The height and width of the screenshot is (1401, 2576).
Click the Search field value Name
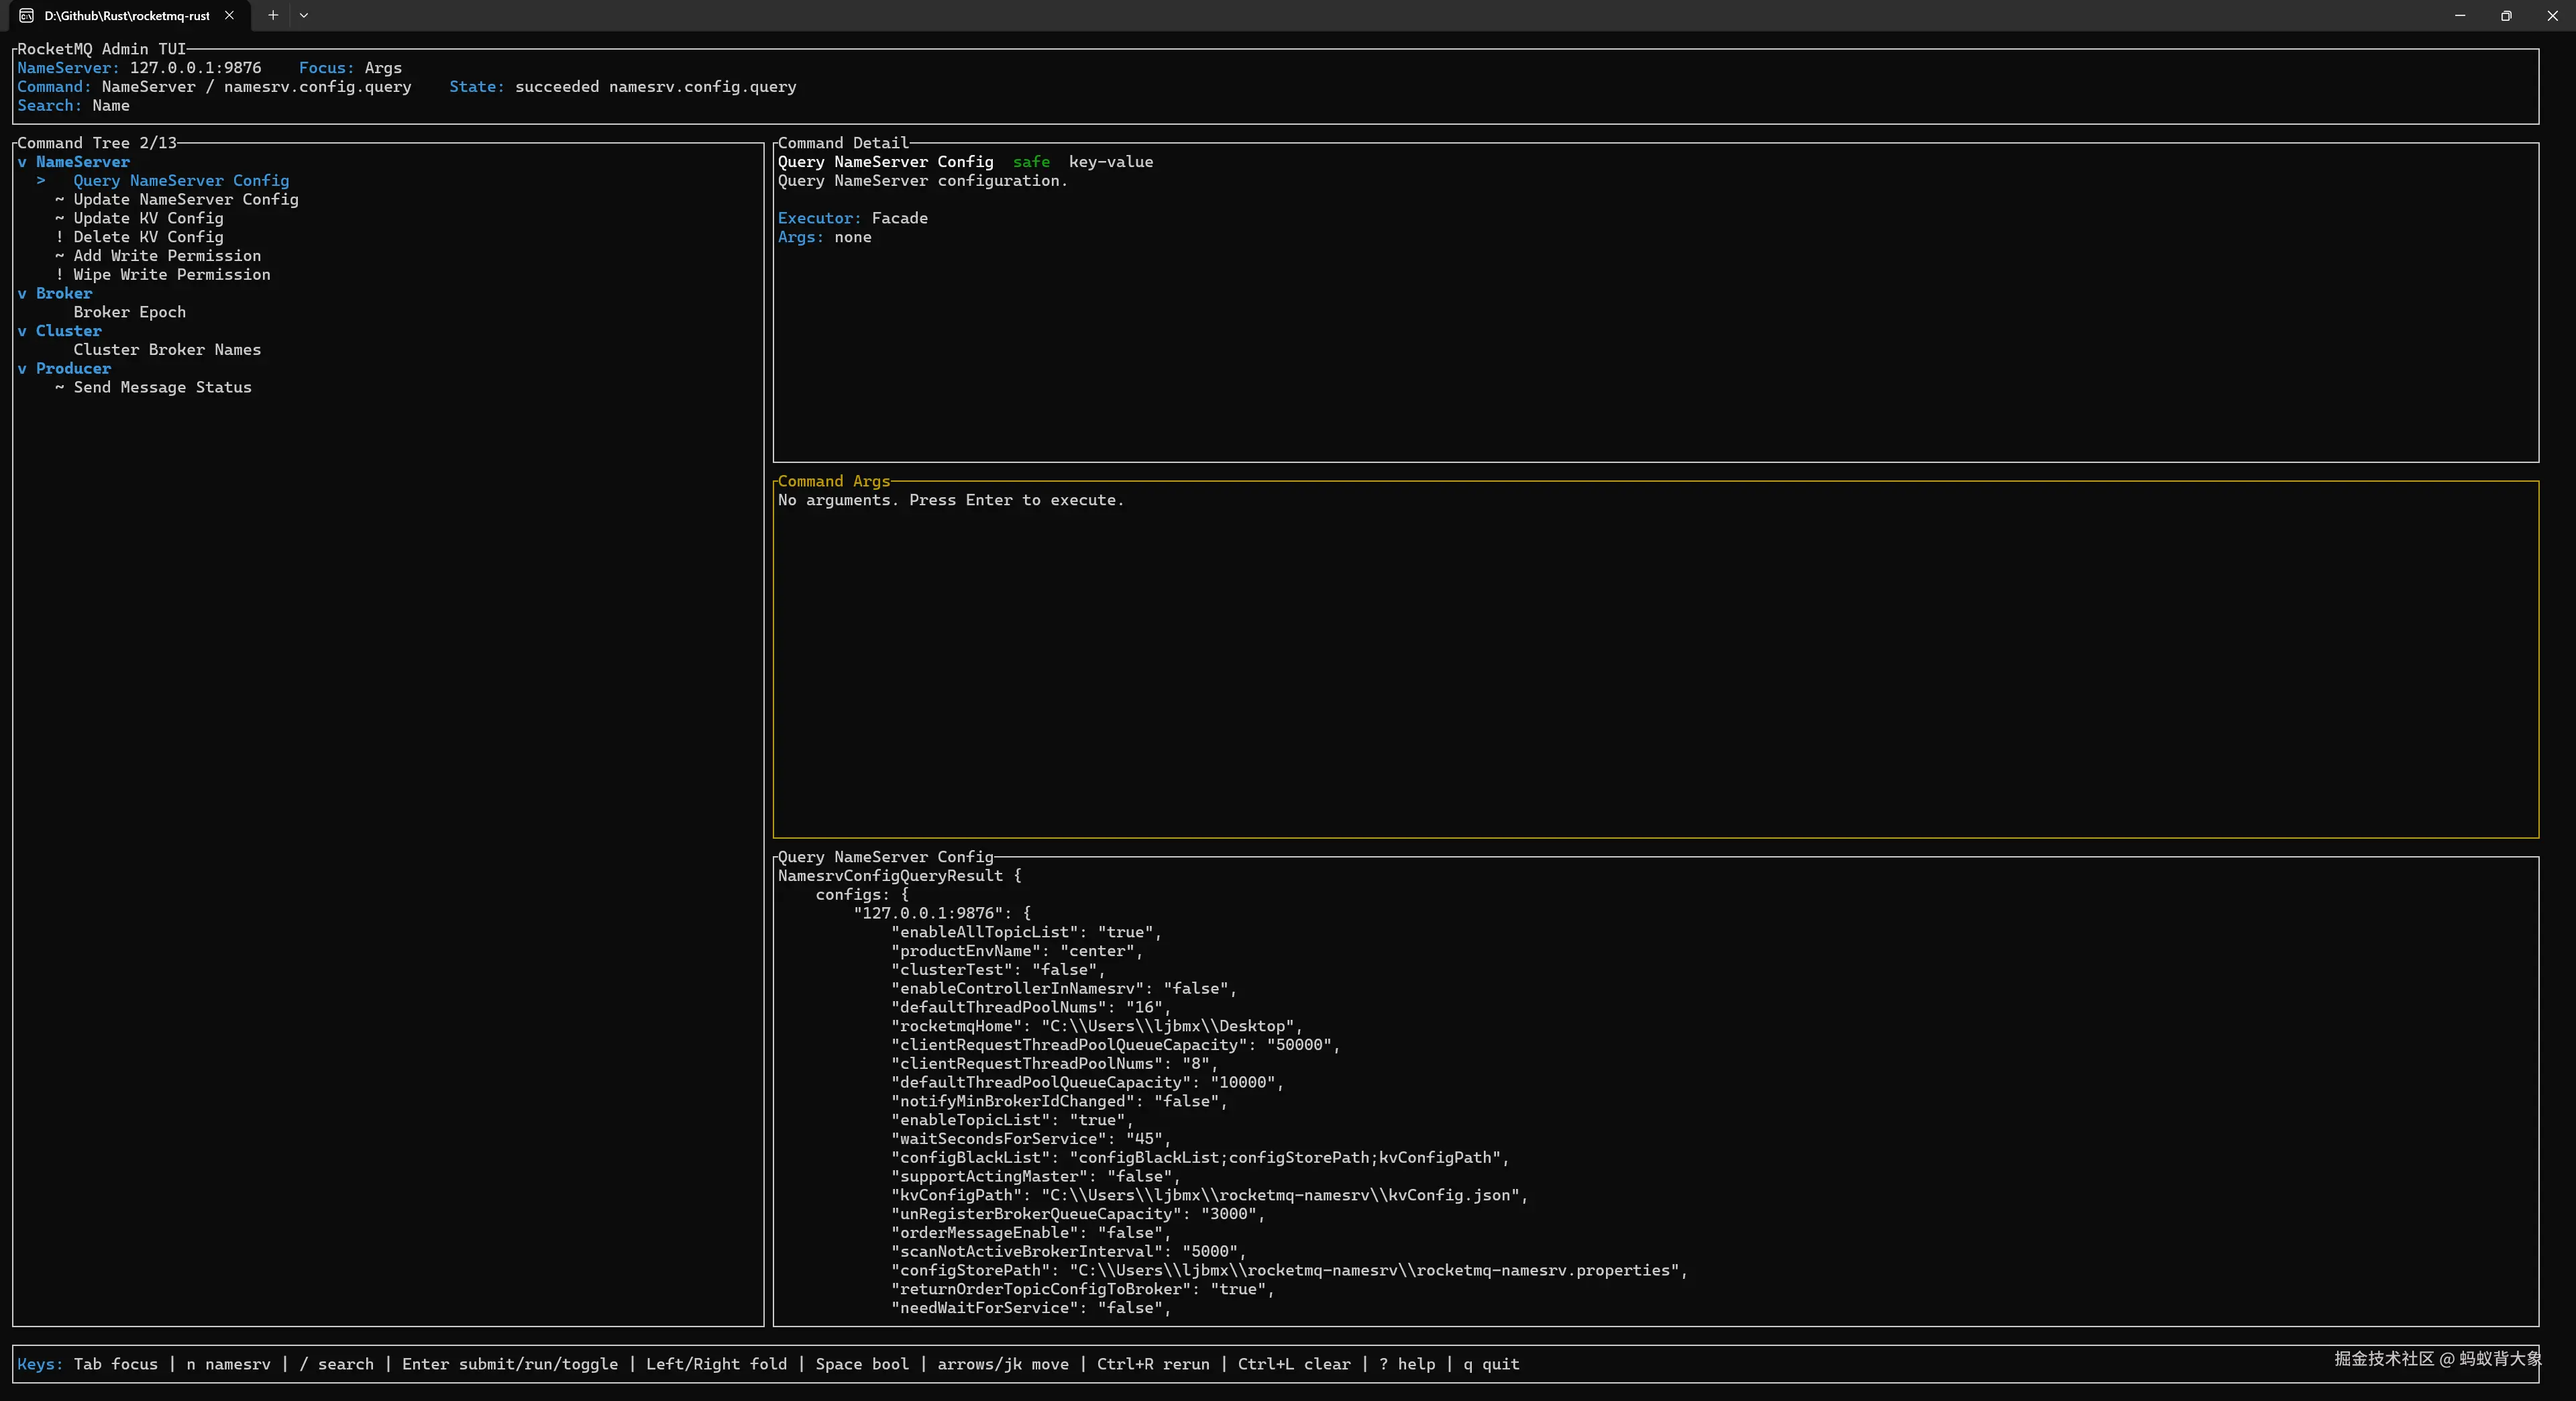pos(111,106)
